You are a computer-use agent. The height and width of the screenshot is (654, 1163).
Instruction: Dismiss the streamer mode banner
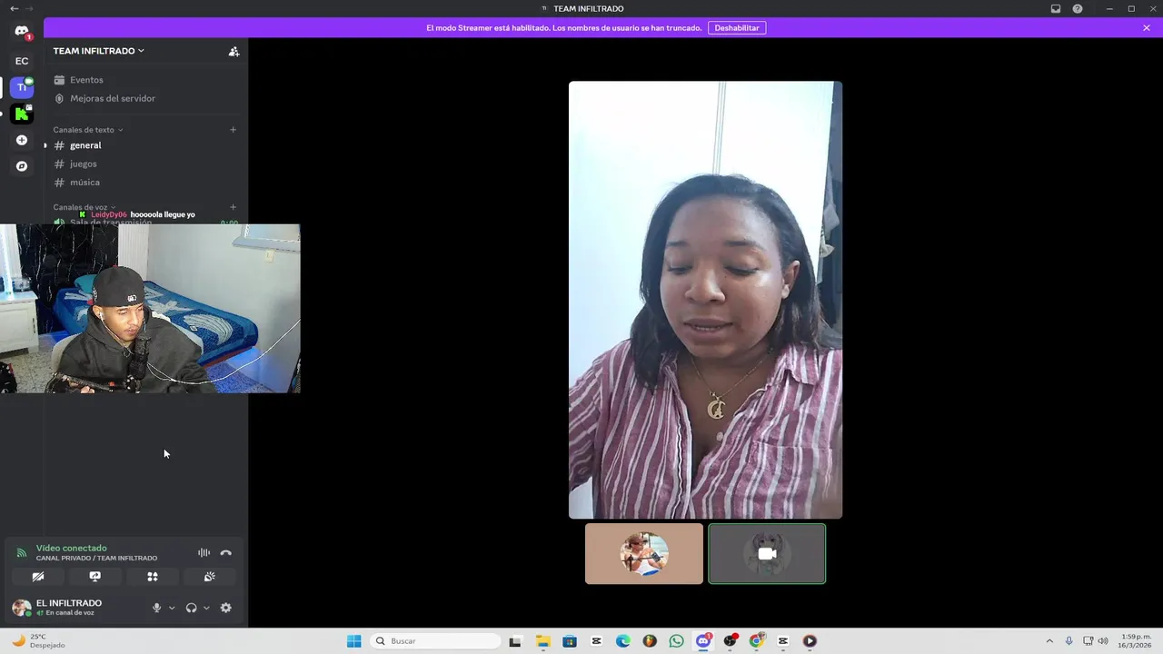[x=1147, y=28]
